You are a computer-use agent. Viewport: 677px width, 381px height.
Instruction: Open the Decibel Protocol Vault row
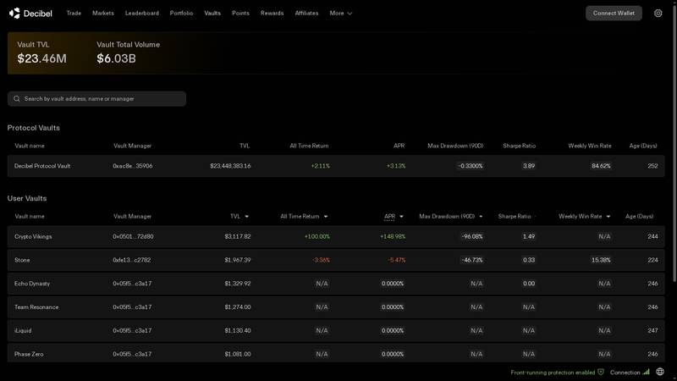coord(336,166)
